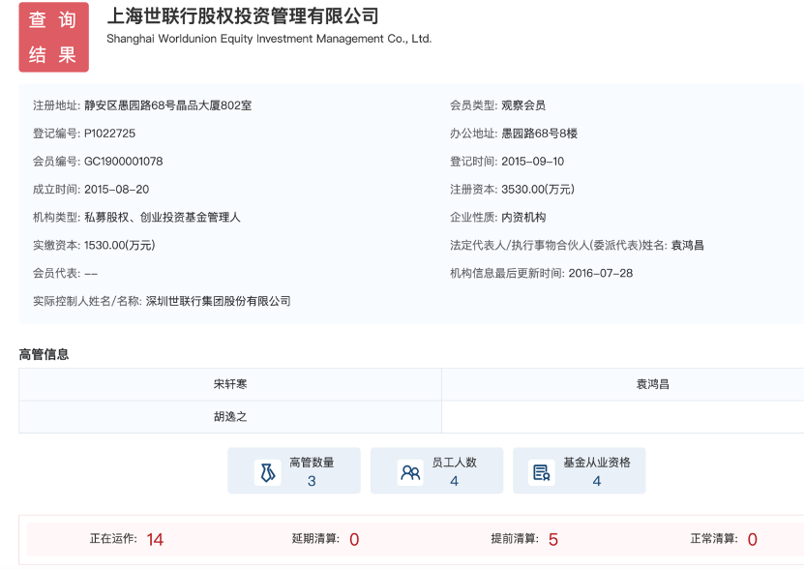The height and width of the screenshot is (569, 805).
Task: Click actual controller 深圳世联行集团股份有限公司
Action: click(219, 301)
